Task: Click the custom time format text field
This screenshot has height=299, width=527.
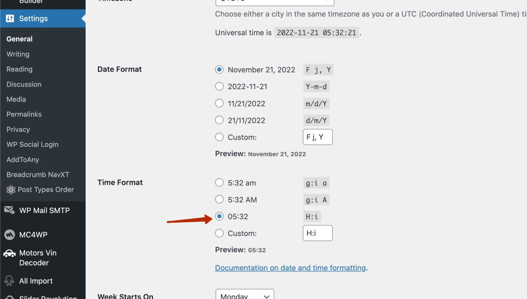Action: click(x=317, y=233)
